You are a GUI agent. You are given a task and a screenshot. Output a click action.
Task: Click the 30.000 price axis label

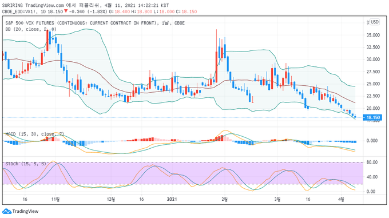point(373,60)
